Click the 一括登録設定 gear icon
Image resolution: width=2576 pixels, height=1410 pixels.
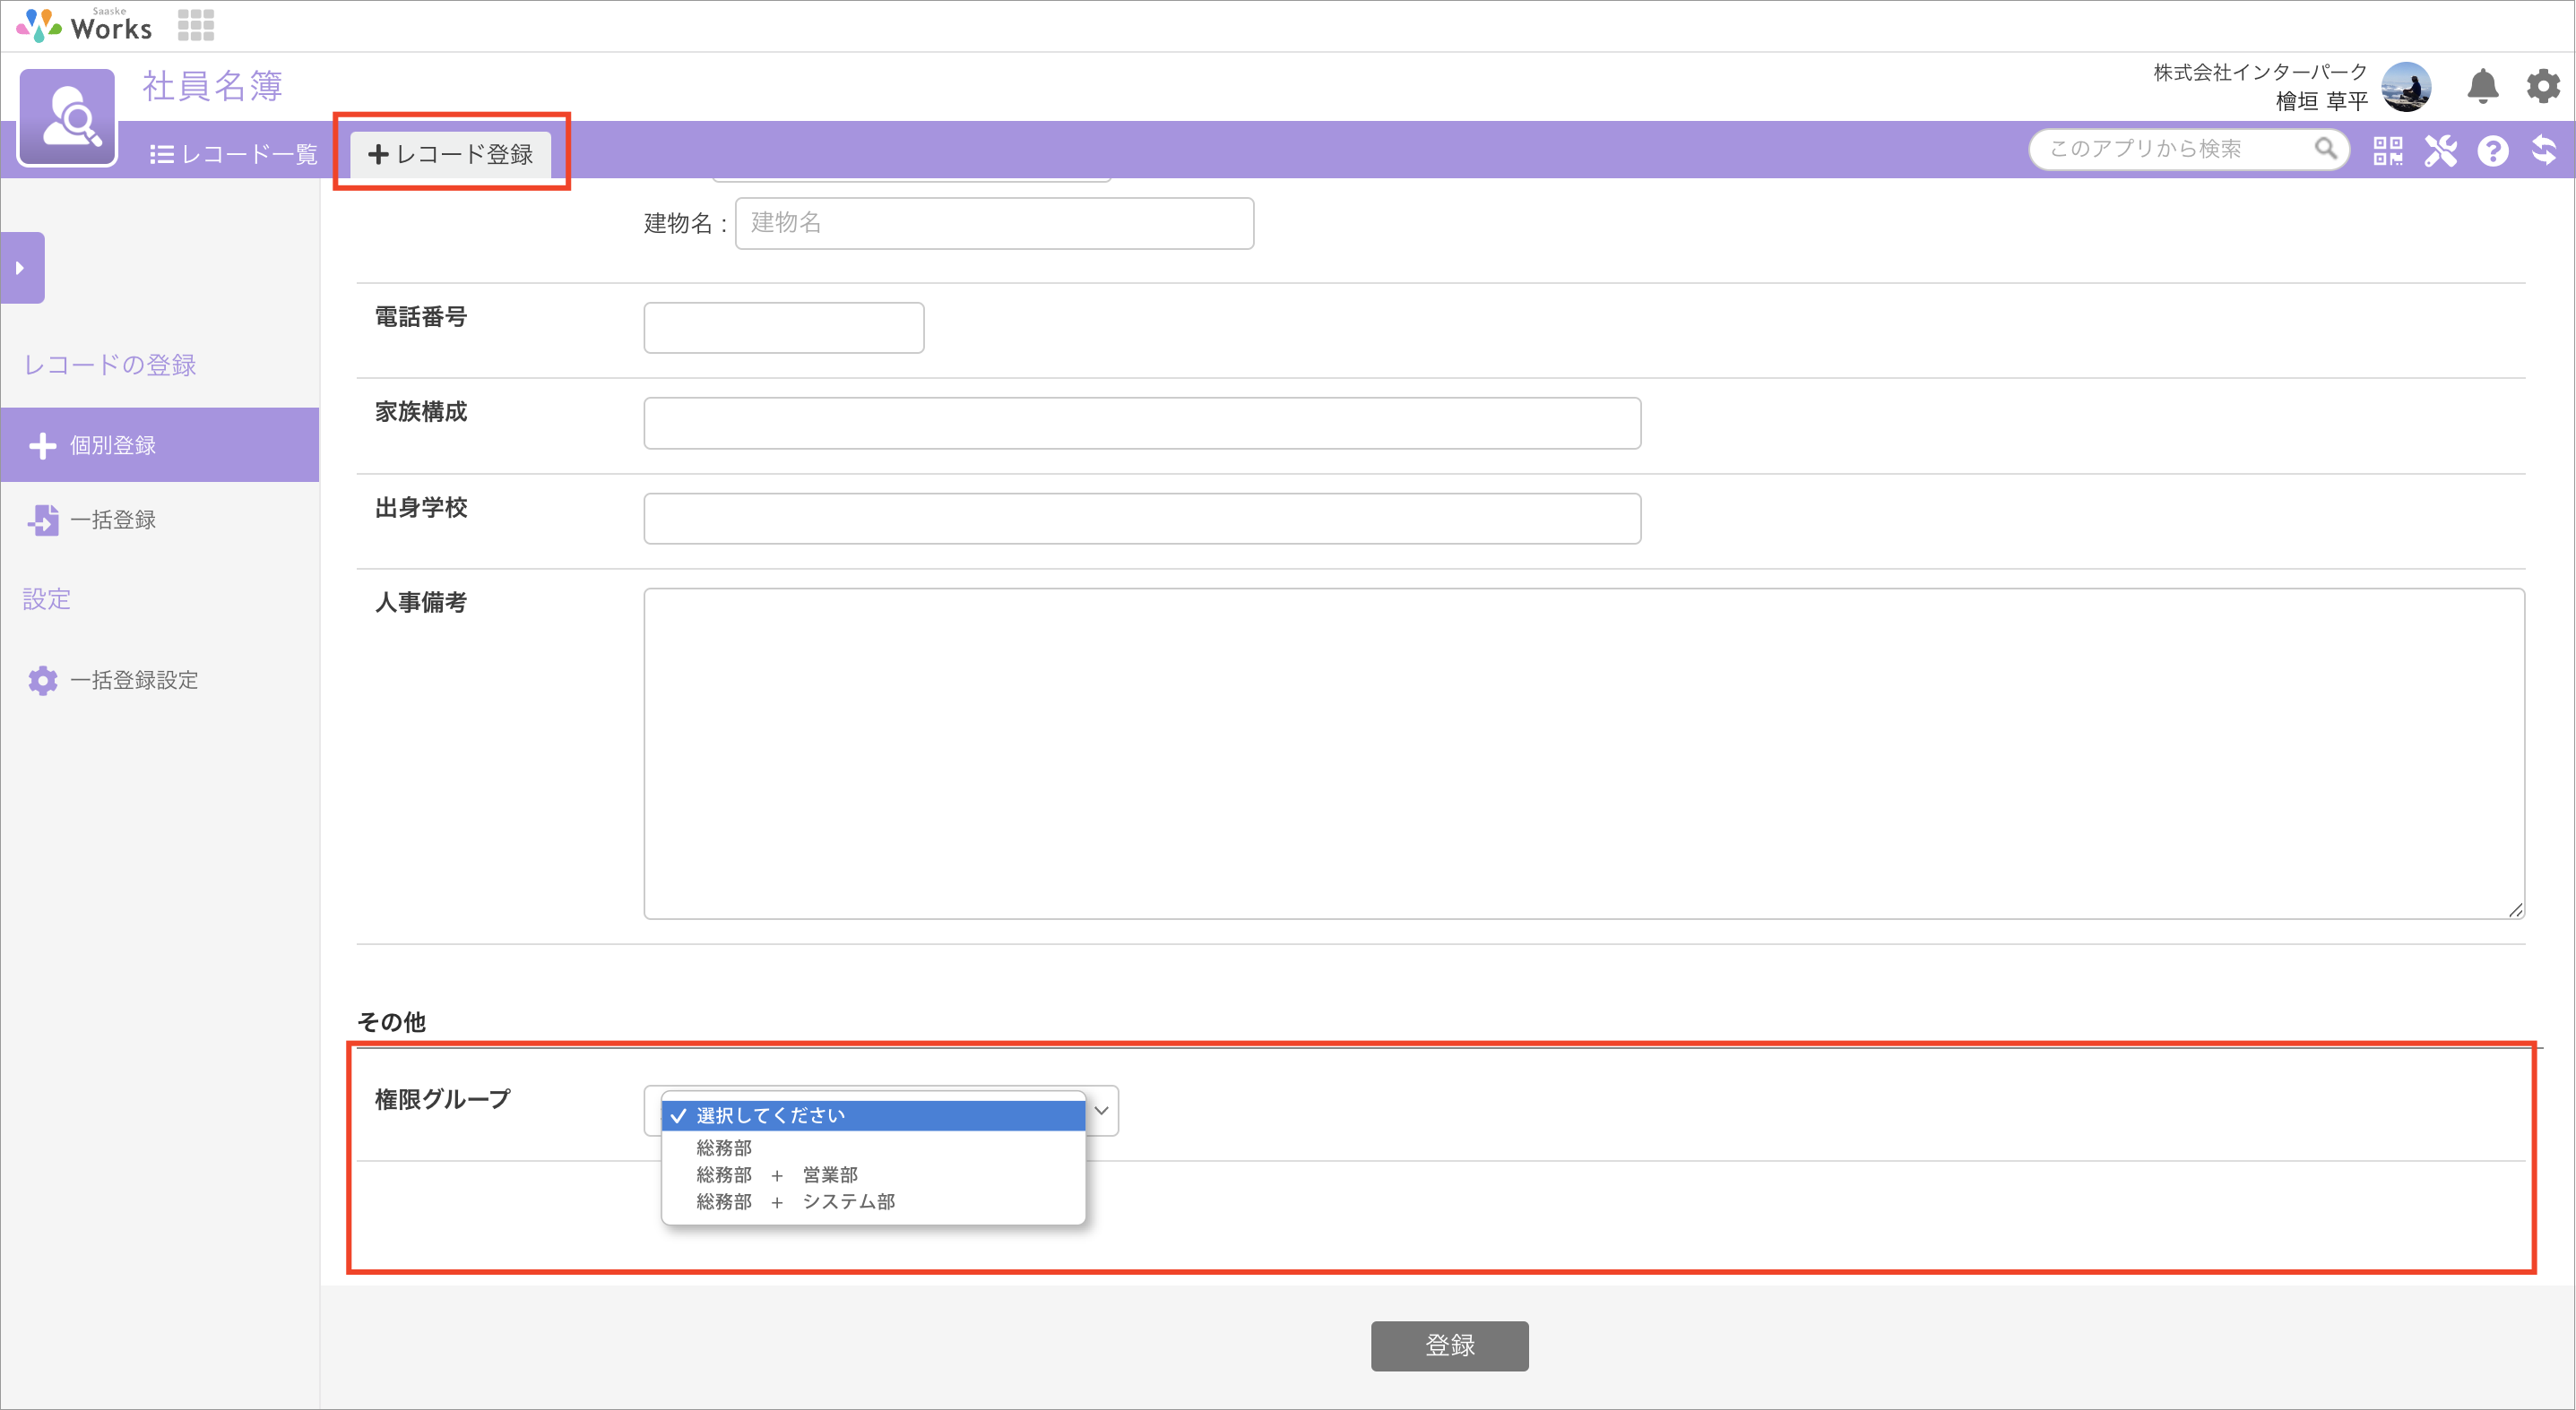pyautogui.click(x=42, y=681)
